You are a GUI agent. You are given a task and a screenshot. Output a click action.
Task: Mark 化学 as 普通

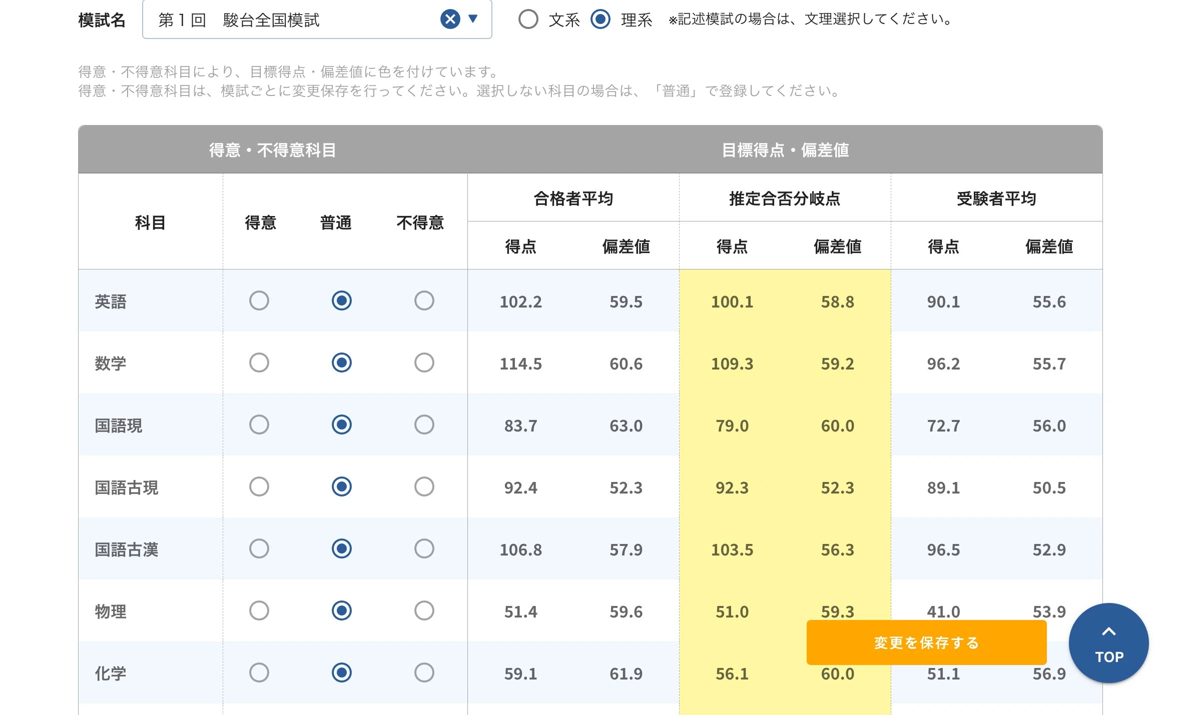pyautogui.click(x=342, y=672)
